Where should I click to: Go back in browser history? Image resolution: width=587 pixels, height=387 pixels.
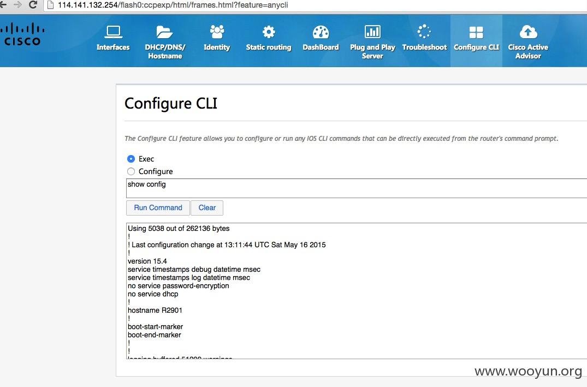pos(3,5)
